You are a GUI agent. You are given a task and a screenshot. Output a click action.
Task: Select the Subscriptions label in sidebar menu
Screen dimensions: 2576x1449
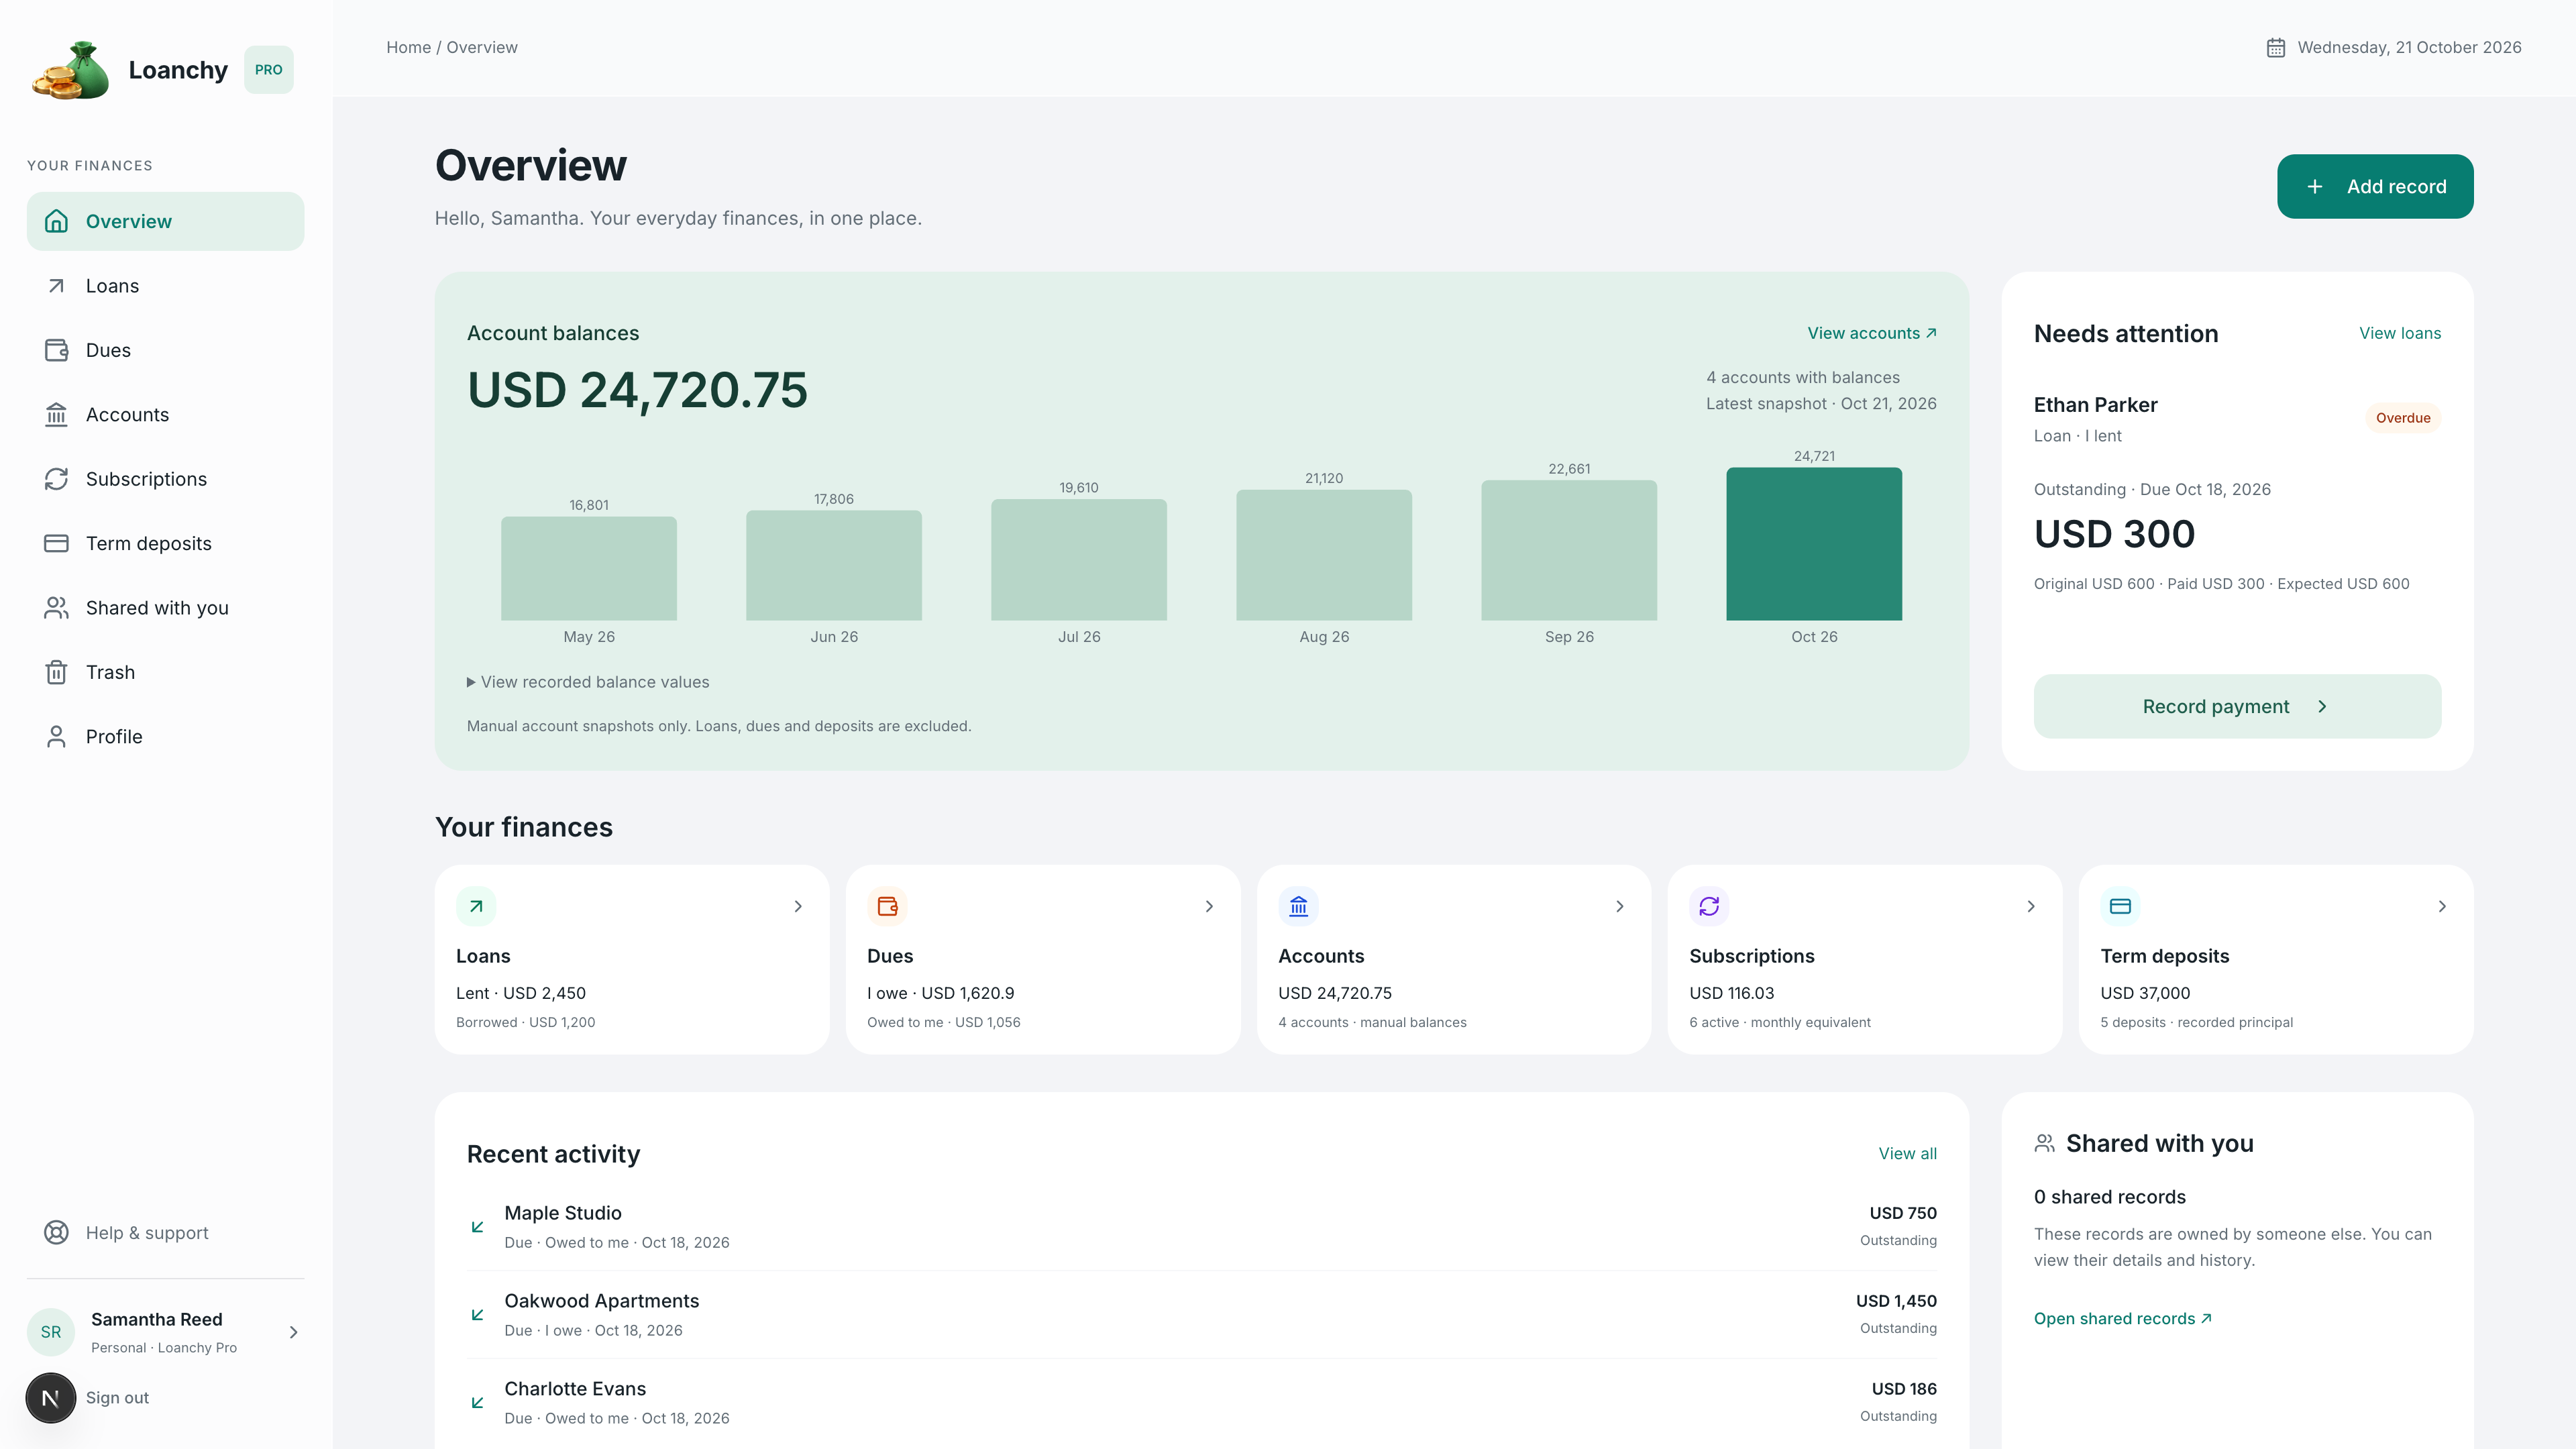[146, 479]
